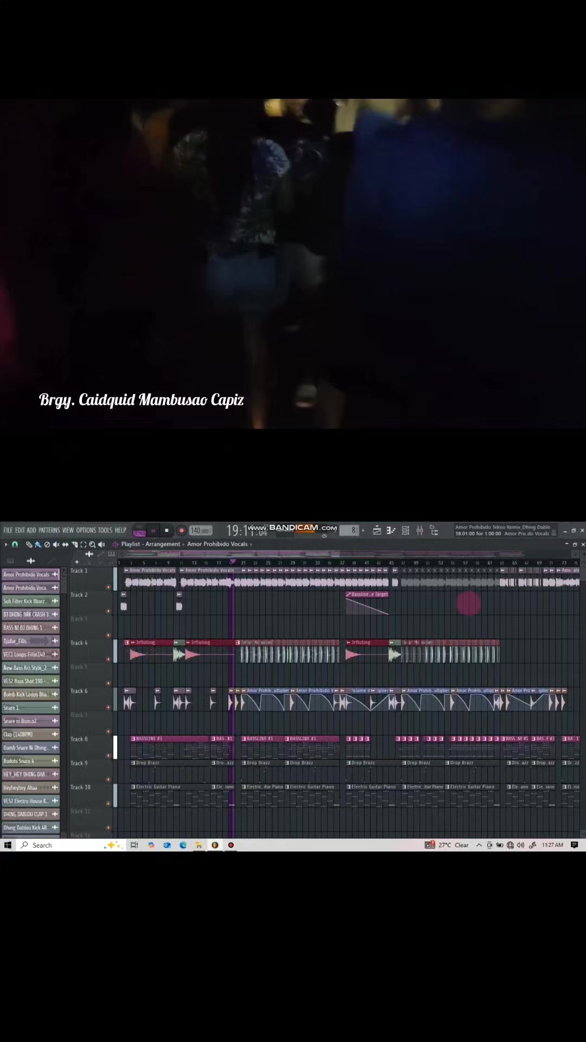Open the ADD menu
The image size is (586, 1042).
click(x=31, y=530)
